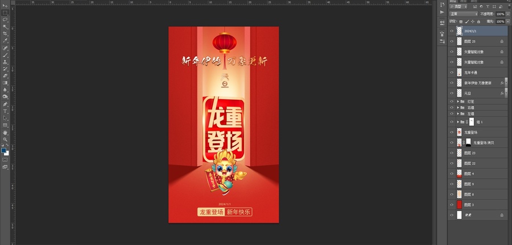Select the Hand tool
Screen dimensions: 512x245
click(x=5, y=133)
